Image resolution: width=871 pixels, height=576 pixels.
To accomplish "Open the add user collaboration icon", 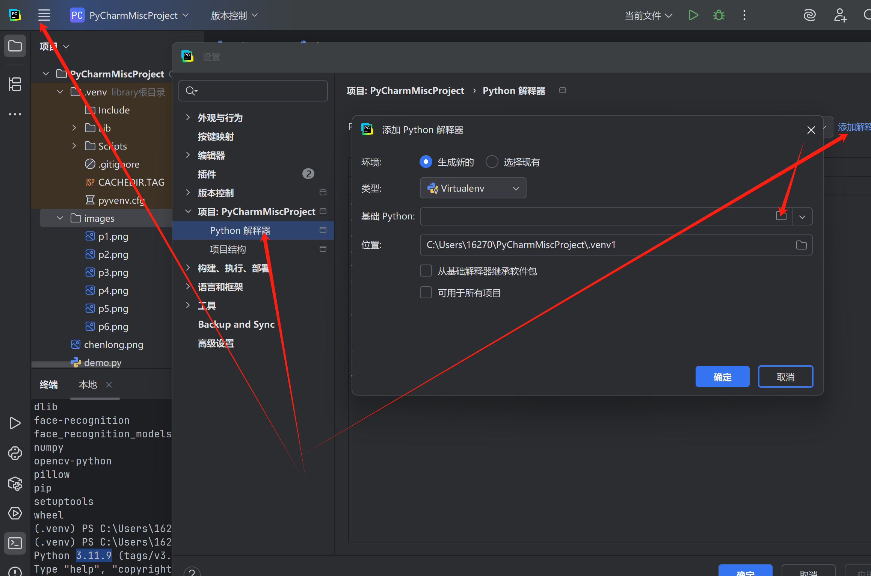I will tap(840, 15).
